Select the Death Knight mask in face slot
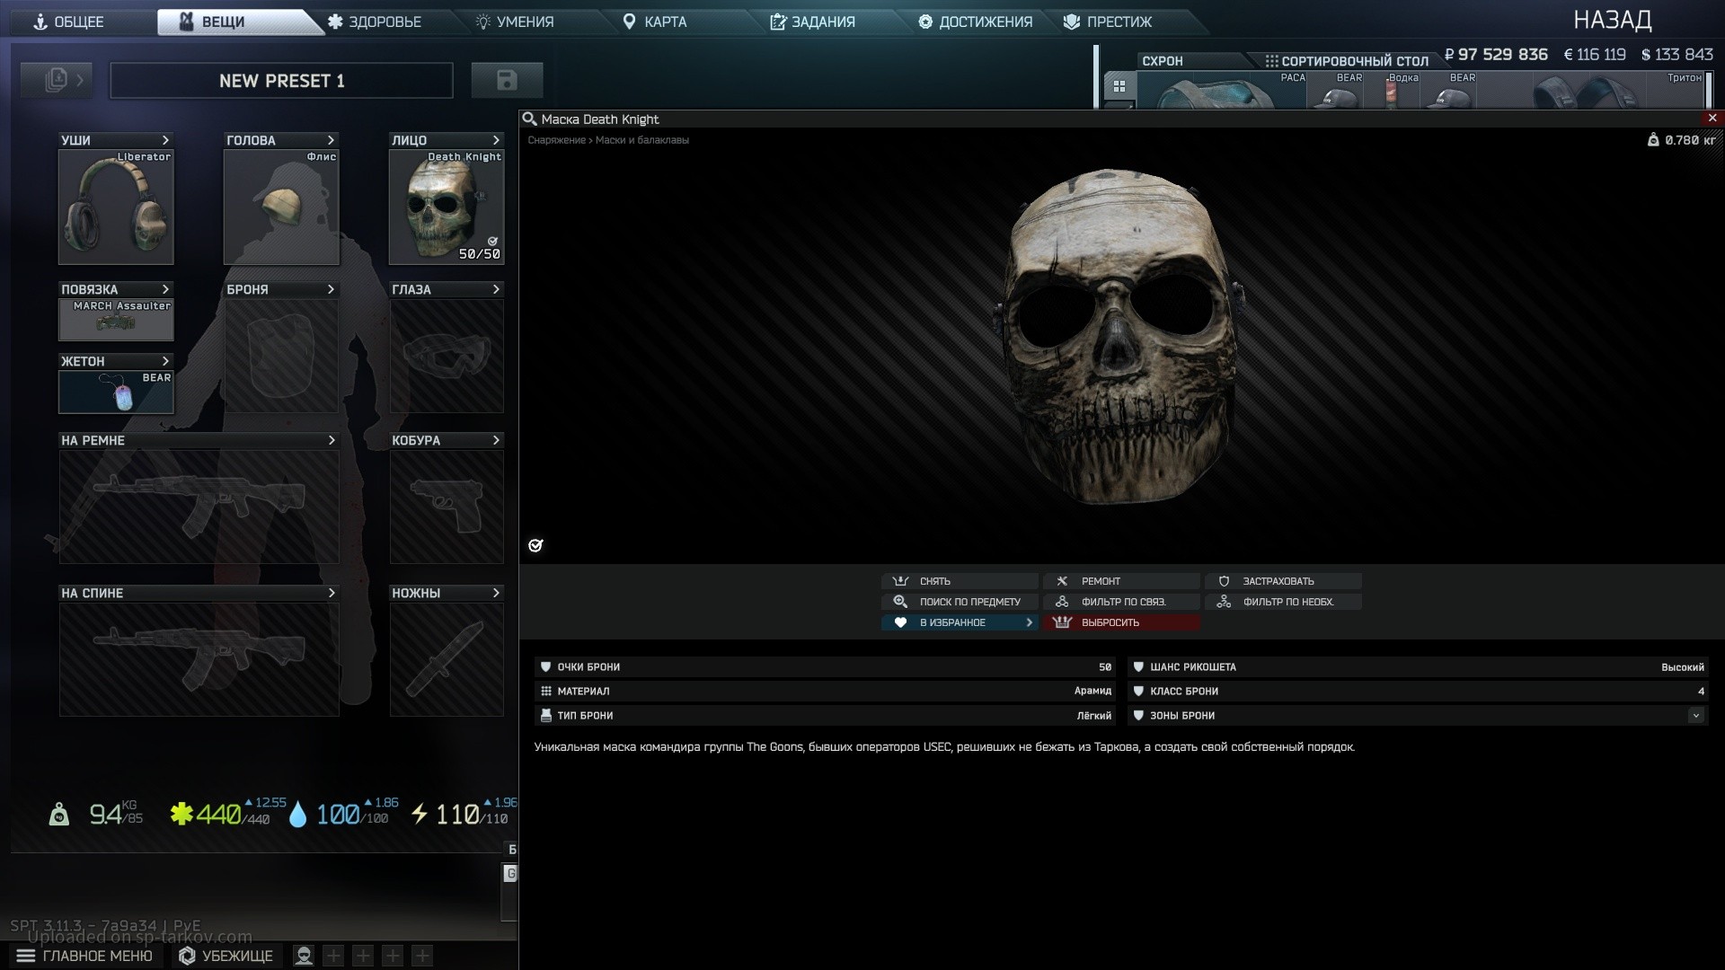The height and width of the screenshot is (970, 1725). coord(447,207)
